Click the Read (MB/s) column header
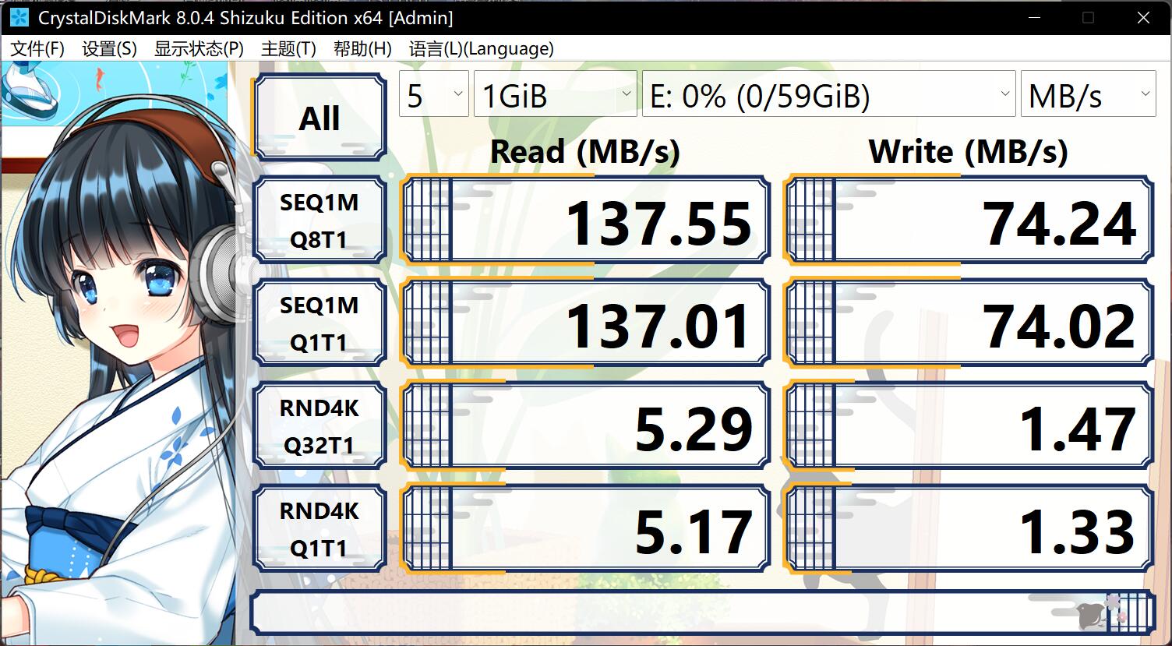 585,151
